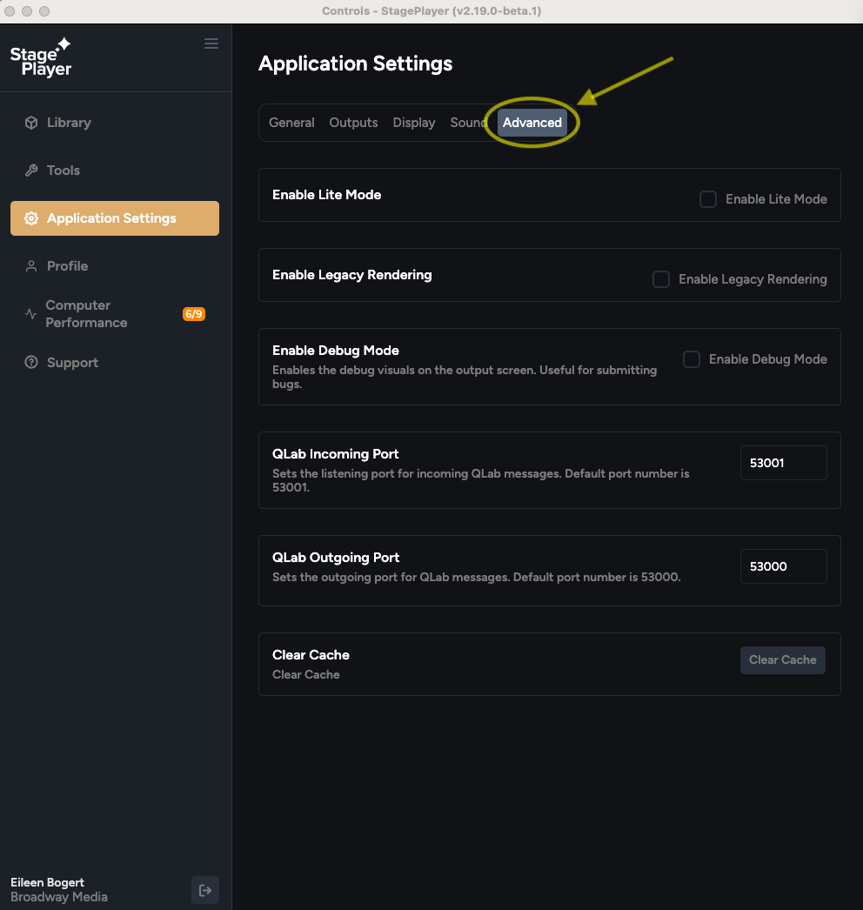Image resolution: width=863 pixels, height=910 pixels.
Task: Switch to the Sound tab
Action: (468, 123)
